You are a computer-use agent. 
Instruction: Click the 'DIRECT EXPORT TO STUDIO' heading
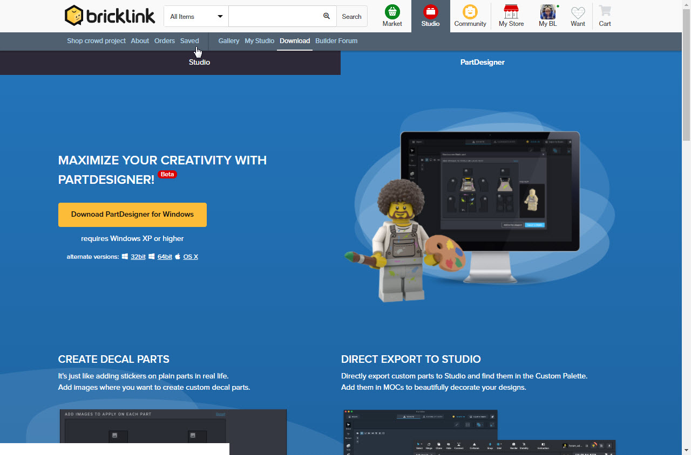click(x=411, y=359)
